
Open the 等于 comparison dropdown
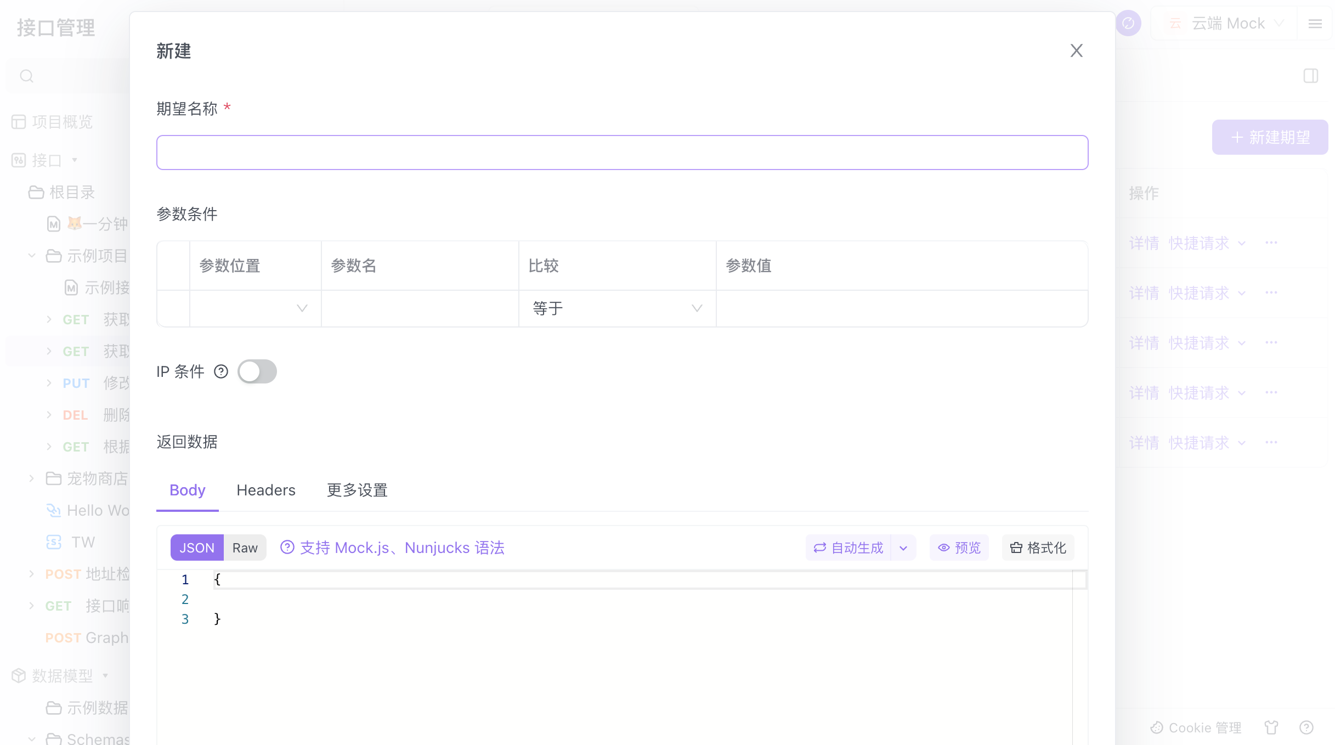[617, 308]
